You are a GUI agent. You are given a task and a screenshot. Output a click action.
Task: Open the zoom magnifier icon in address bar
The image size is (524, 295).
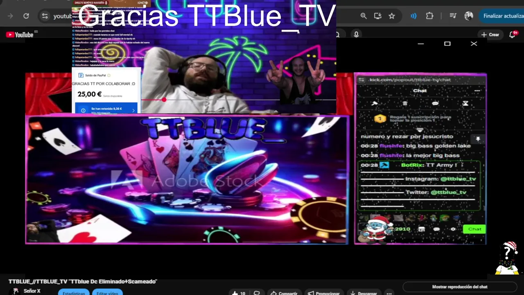tap(364, 16)
